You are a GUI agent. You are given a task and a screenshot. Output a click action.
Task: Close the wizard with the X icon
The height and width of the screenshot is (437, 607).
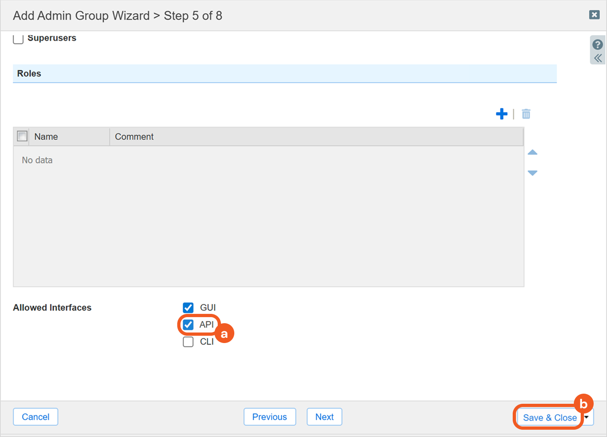click(594, 15)
